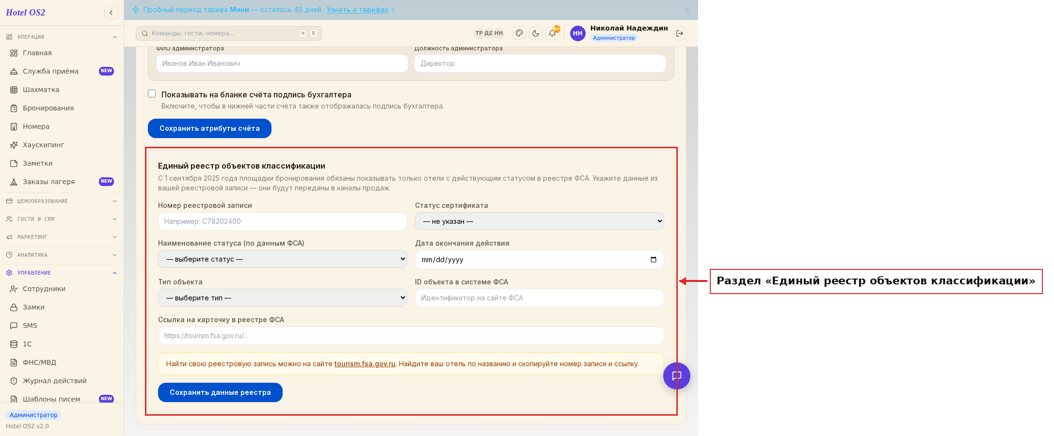1054x436 pixels.
Task: Collapse sidebar with the arrow button
Action: coord(111,13)
